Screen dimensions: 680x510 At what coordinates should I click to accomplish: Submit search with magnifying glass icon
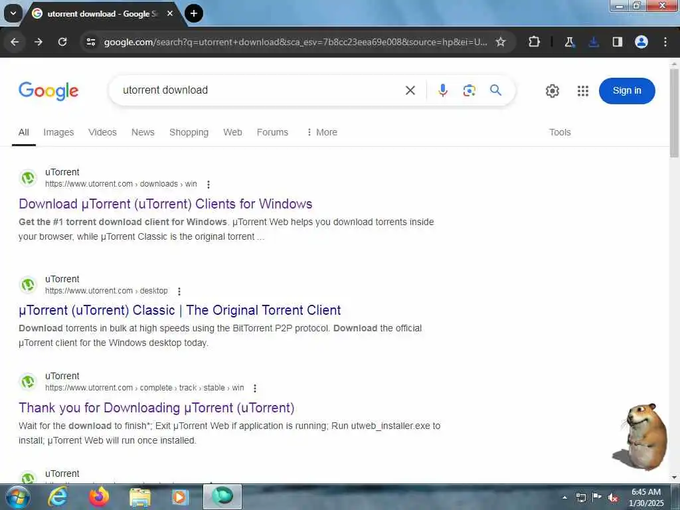click(x=495, y=90)
